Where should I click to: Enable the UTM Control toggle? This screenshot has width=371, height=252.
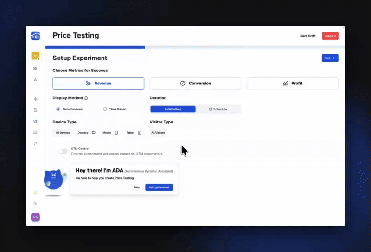[x=63, y=151]
